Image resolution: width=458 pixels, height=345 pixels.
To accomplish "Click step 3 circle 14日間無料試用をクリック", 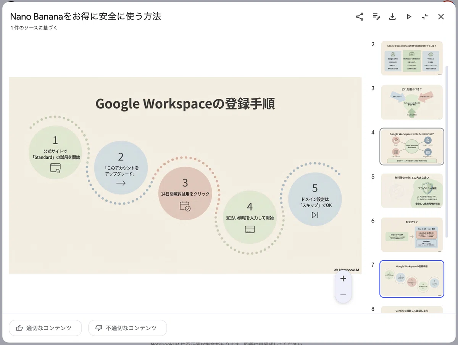I will coord(185,193).
